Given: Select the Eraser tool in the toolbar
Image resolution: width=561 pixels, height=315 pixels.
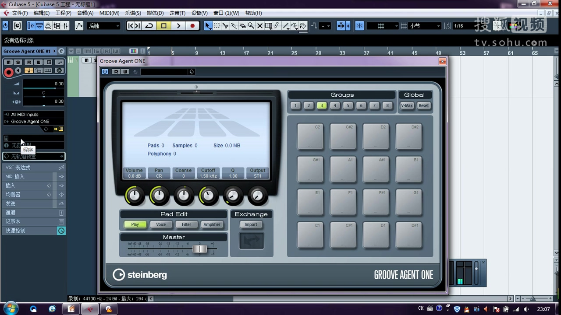Looking at the screenshot, I should [243, 25].
